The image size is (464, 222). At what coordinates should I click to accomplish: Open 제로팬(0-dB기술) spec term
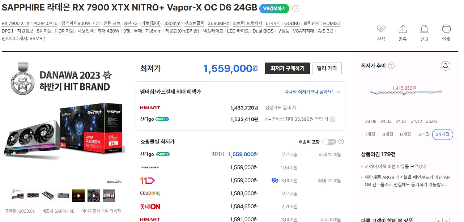pos(182,31)
